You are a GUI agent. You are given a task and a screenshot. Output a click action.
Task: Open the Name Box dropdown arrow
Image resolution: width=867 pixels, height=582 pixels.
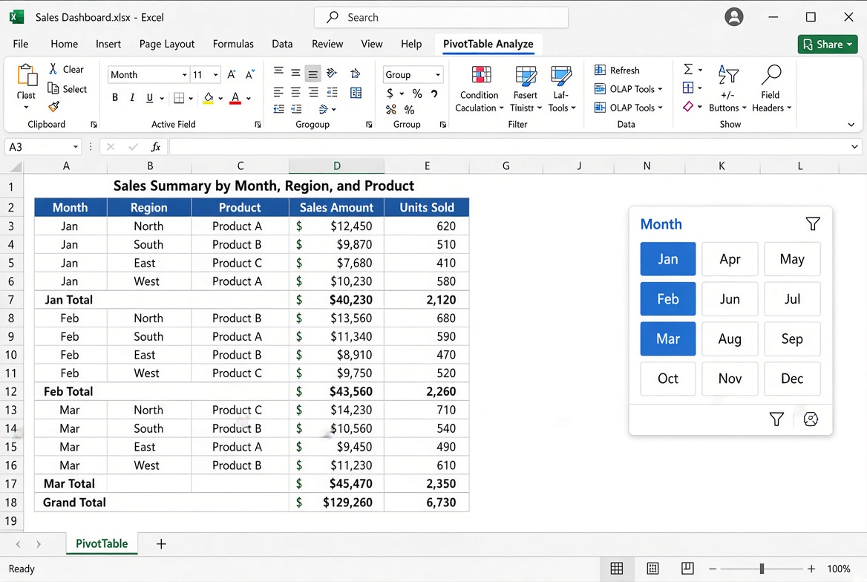[75, 146]
